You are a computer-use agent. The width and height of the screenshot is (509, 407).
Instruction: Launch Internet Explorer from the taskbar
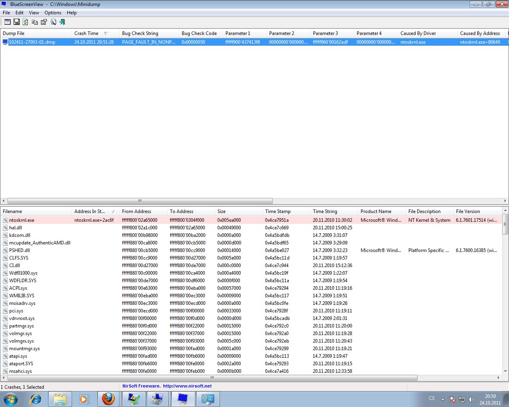click(x=36, y=399)
